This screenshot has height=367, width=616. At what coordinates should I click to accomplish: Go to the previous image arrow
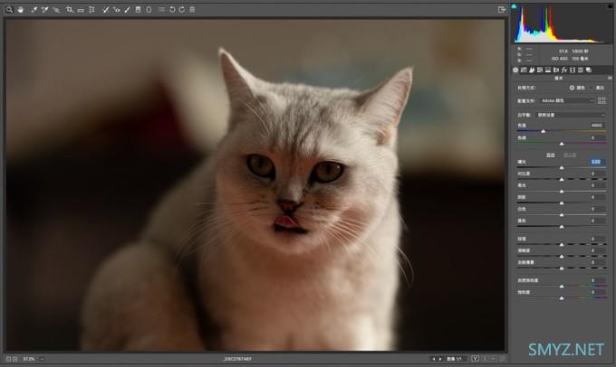click(x=434, y=359)
